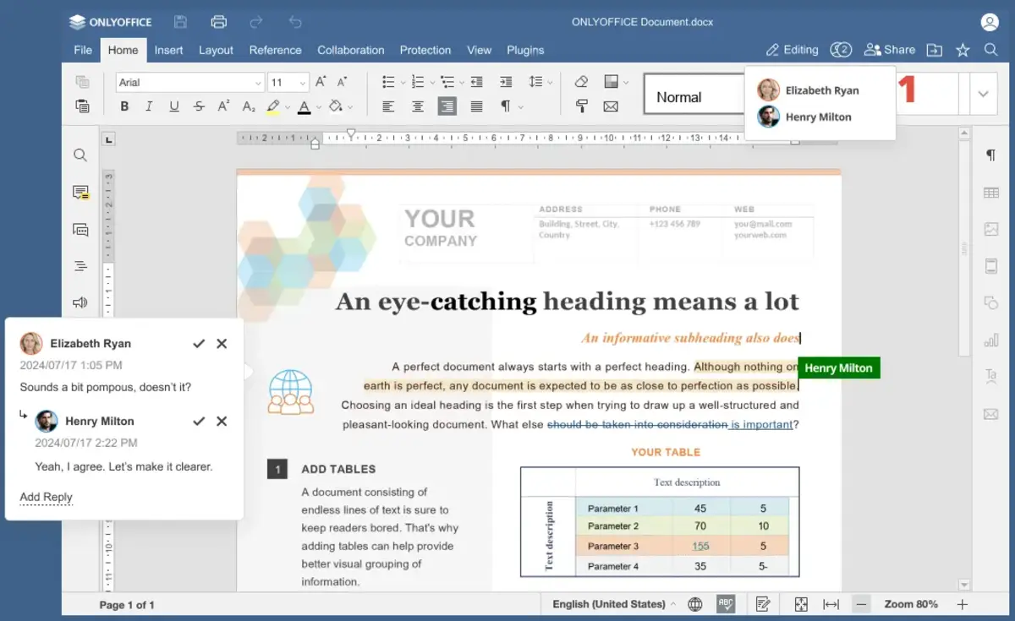Switch to the Insert tab
The image size is (1015, 621).
pos(168,50)
